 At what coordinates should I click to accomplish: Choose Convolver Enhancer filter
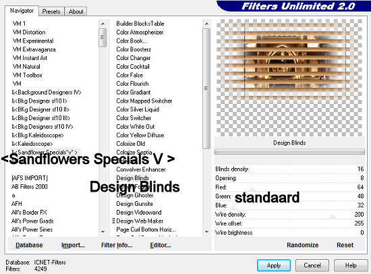(141, 169)
